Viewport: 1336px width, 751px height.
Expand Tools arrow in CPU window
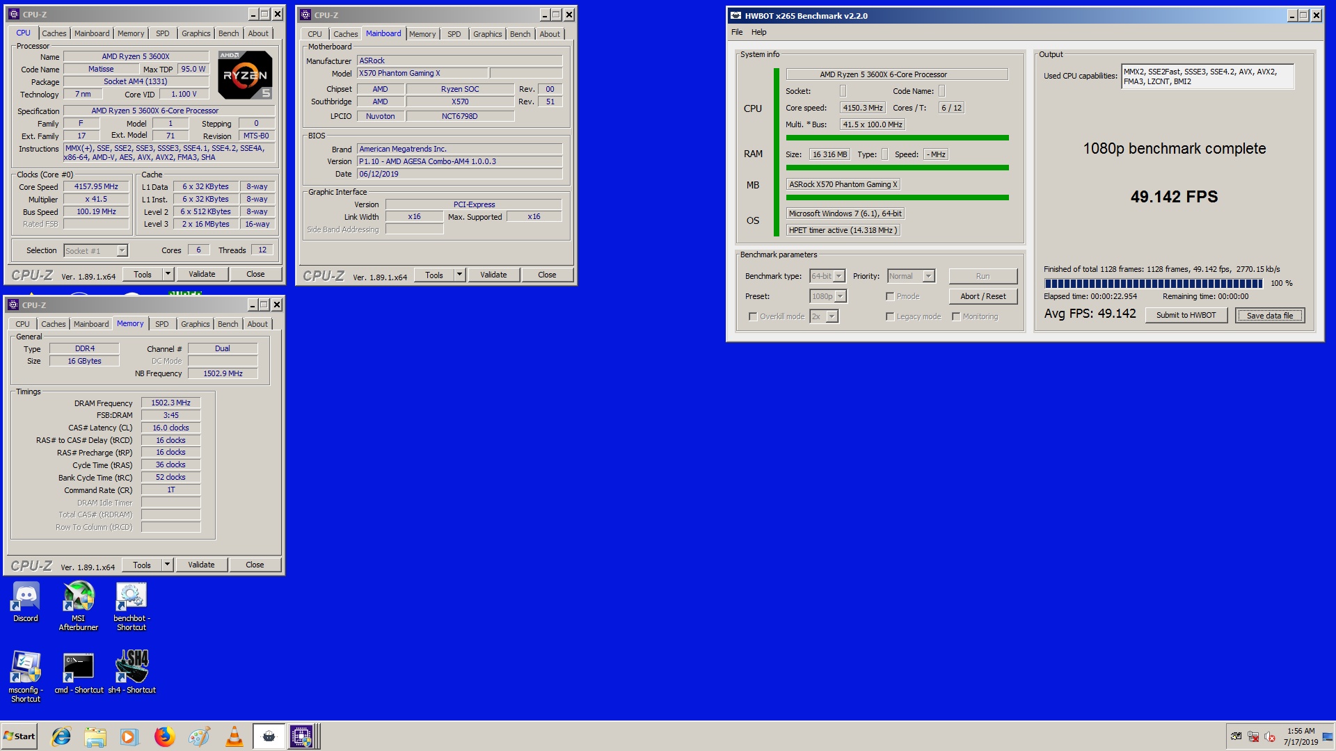tap(168, 274)
